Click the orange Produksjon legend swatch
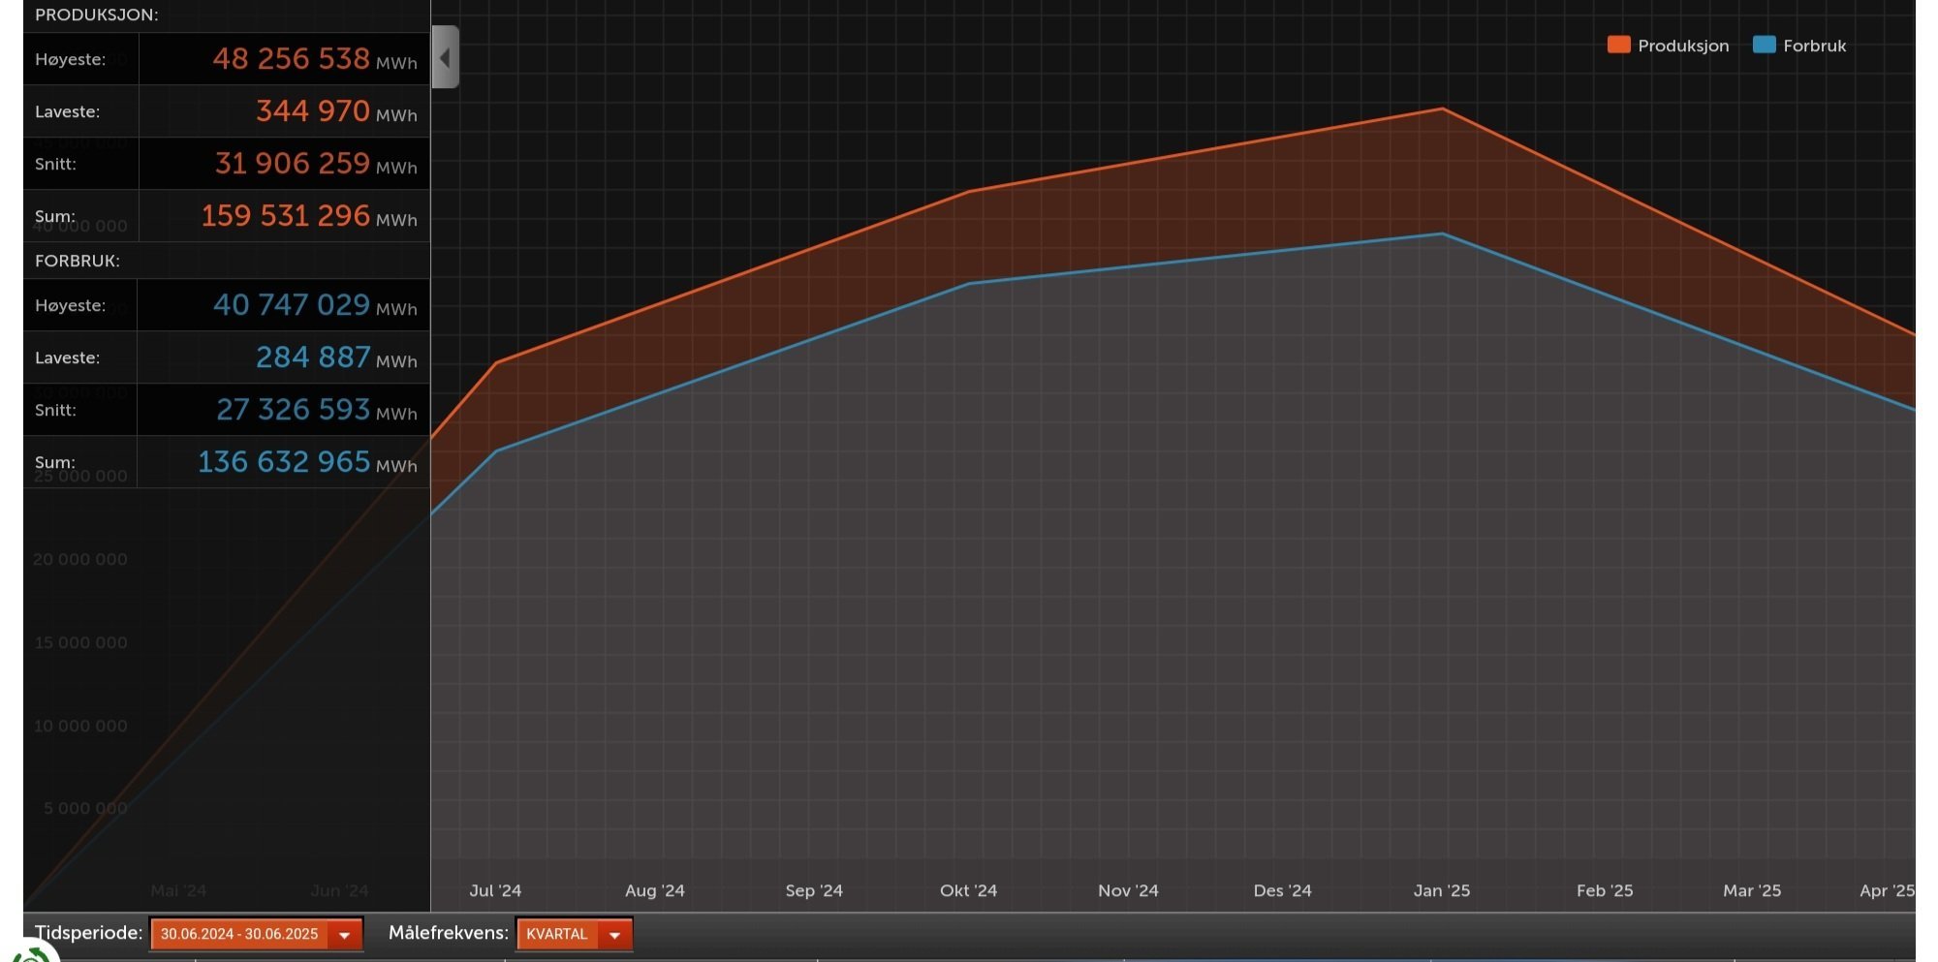This screenshot has height=962, width=1938. tap(1618, 45)
